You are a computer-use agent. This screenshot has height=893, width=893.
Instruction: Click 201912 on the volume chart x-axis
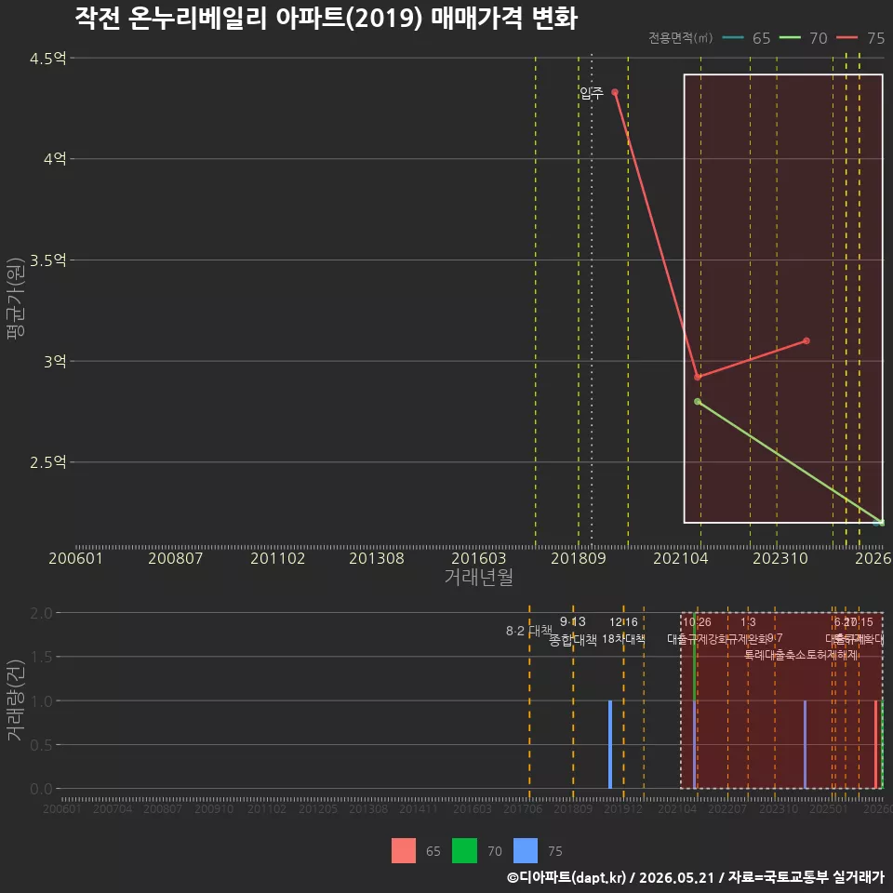click(623, 808)
